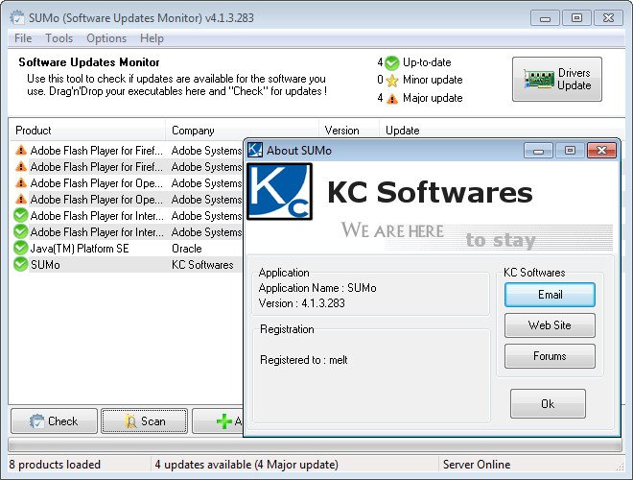Viewport: 633px width, 480px height.
Task: Click the KC Softwares company cell
Action: pyautogui.click(x=202, y=265)
